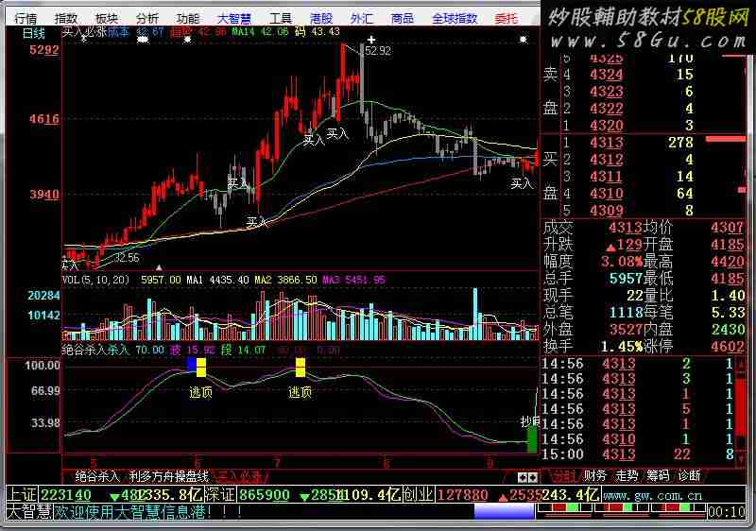Select the red 买入必涨 indicator tab
Viewport: 756px width, 531px height.
[x=240, y=476]
